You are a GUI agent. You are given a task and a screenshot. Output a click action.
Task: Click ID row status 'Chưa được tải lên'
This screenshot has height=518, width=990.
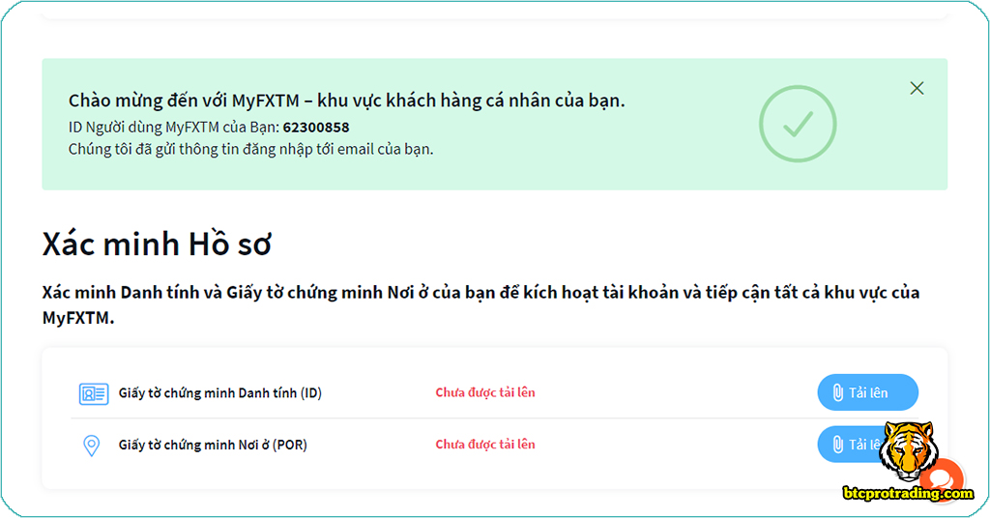coord(485,392)
